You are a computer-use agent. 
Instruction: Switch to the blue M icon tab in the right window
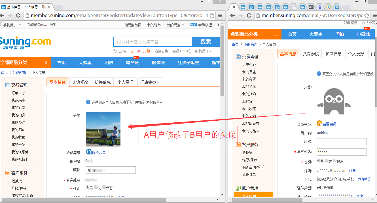[x=337, y=7]
